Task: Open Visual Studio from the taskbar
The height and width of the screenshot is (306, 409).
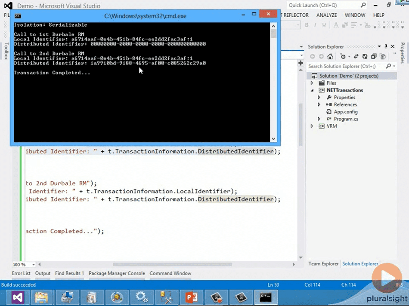Action: 18,297
